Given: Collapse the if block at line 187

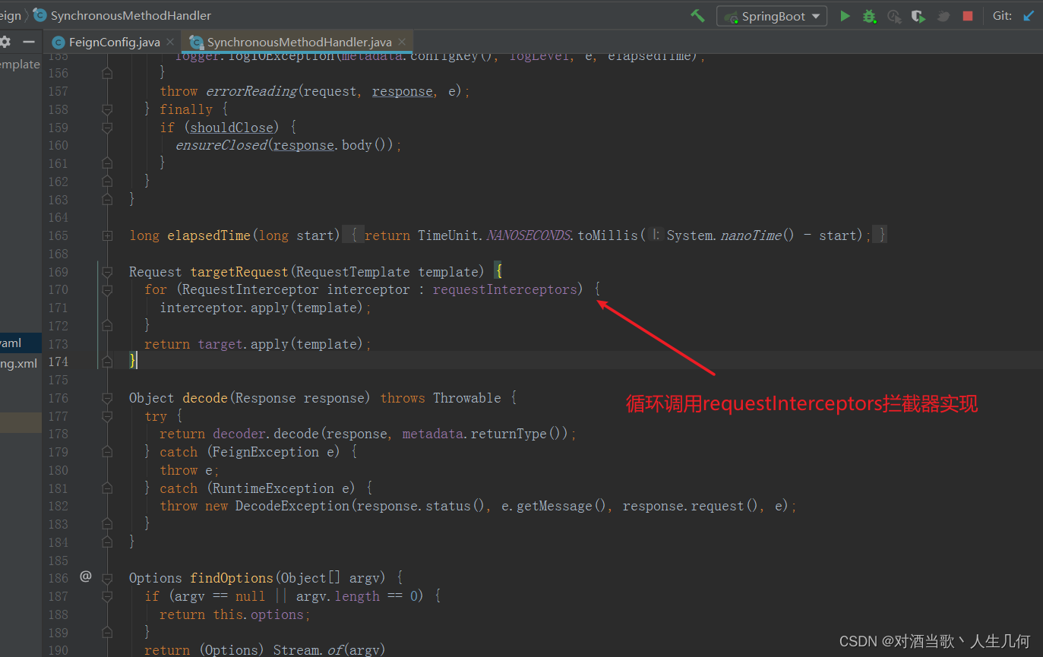Looking at the screenshot, I should click(107, 596).
